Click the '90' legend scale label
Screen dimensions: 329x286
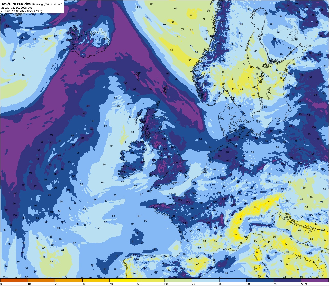[x=248, y=284]
